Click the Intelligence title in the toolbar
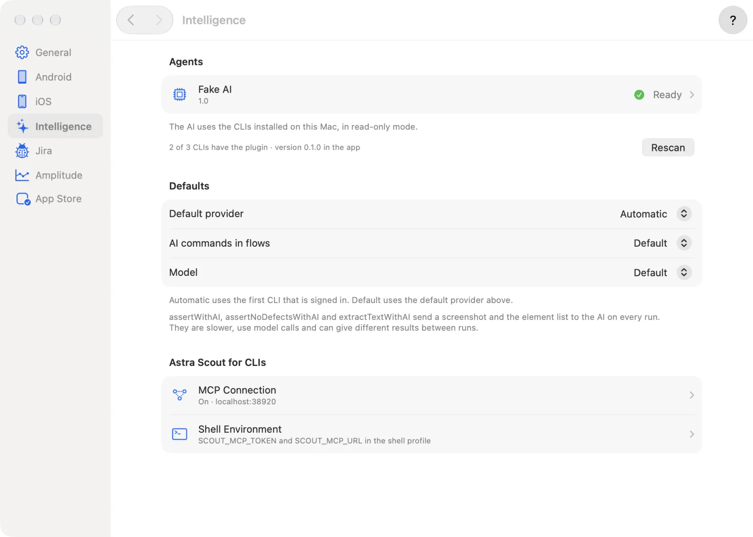Screen dimensions: 753x537 point(214,20)
